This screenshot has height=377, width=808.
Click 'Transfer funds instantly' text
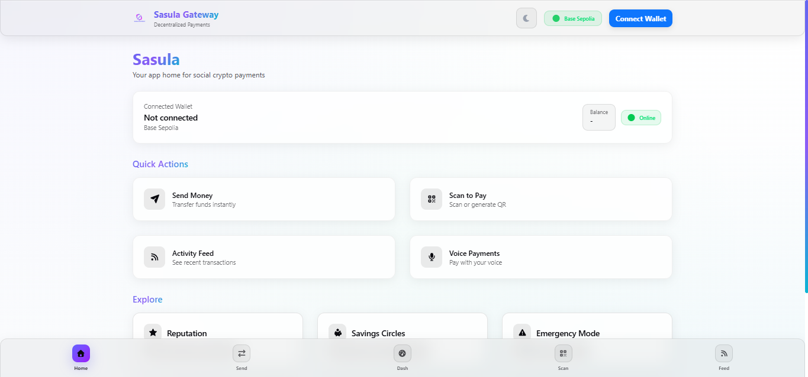204,204
